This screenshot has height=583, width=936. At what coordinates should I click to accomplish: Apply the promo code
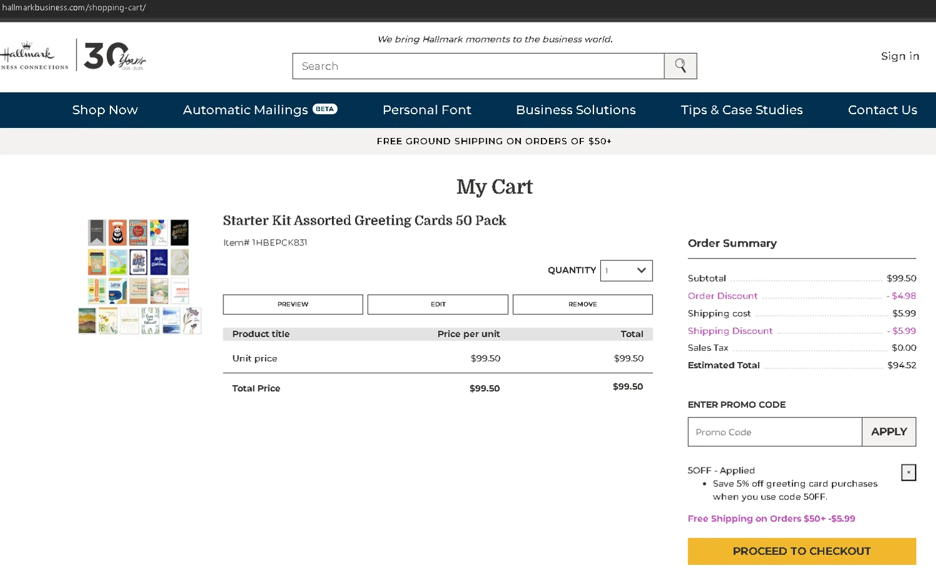(x=889, y=432)
